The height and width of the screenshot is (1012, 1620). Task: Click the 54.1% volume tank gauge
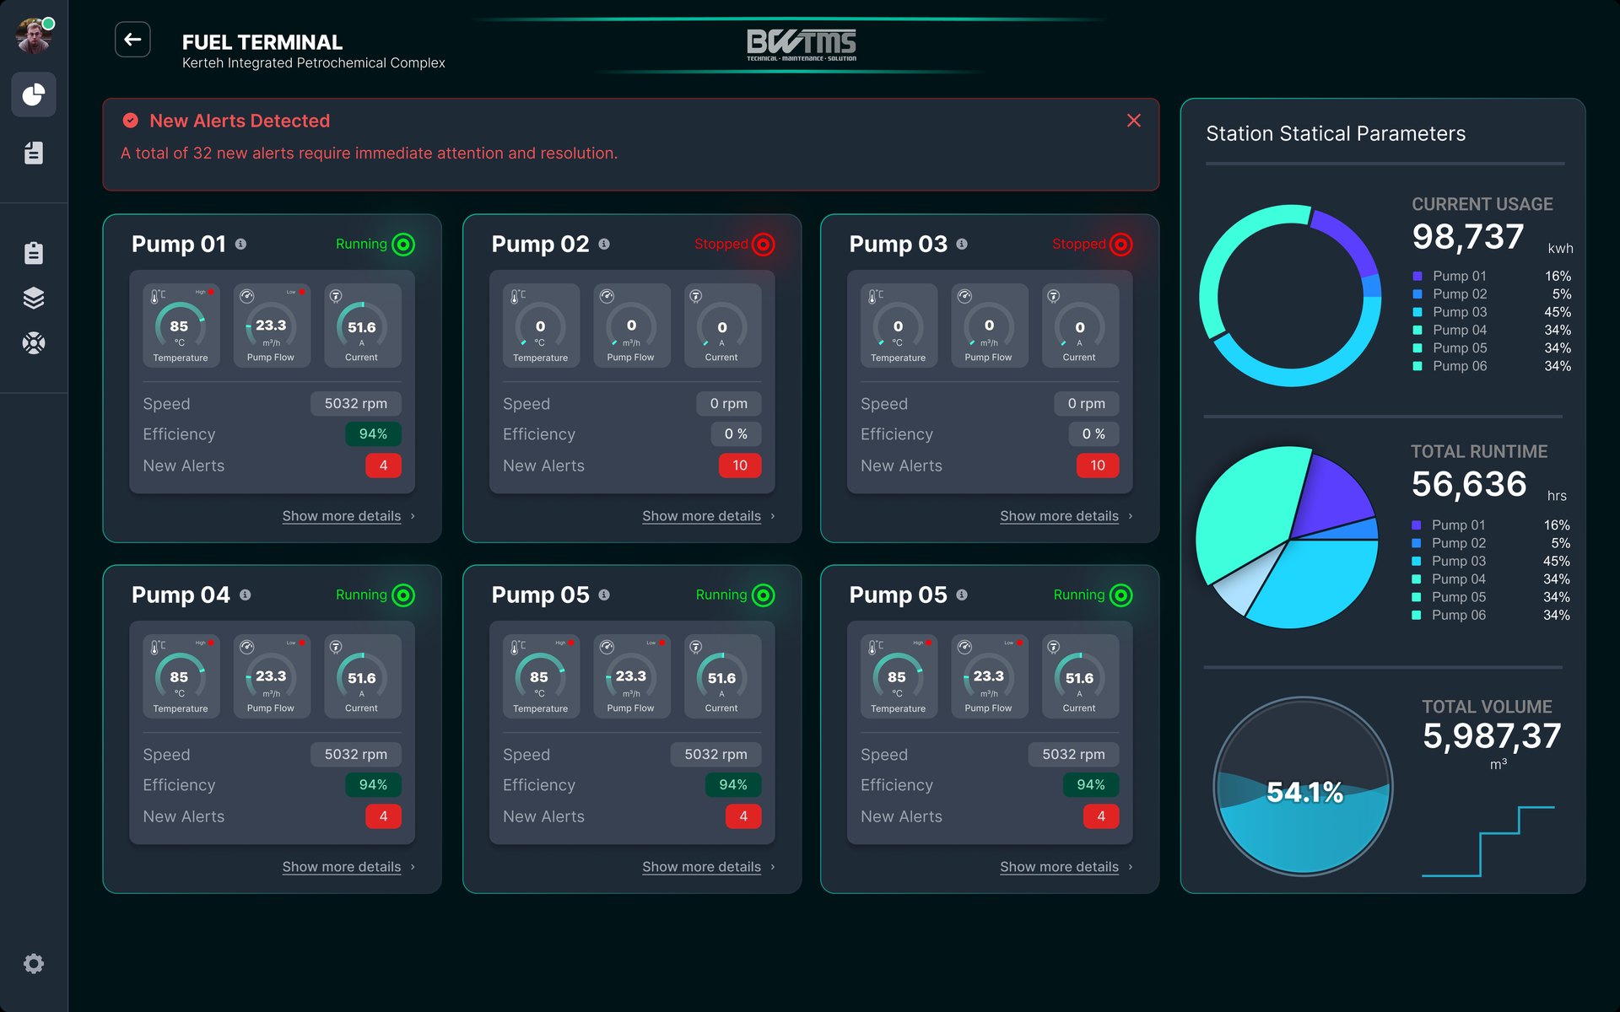(x=1304, y=786)
